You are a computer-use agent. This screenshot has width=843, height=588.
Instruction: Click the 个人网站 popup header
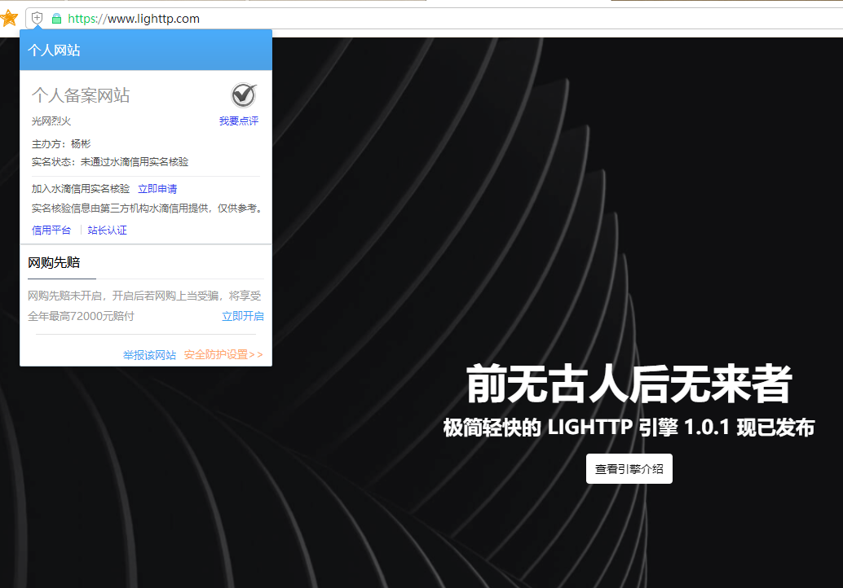click(146, 50)
